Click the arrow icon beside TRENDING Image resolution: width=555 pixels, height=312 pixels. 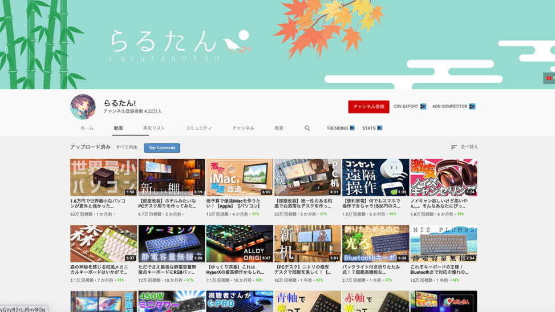pos(352,128)
